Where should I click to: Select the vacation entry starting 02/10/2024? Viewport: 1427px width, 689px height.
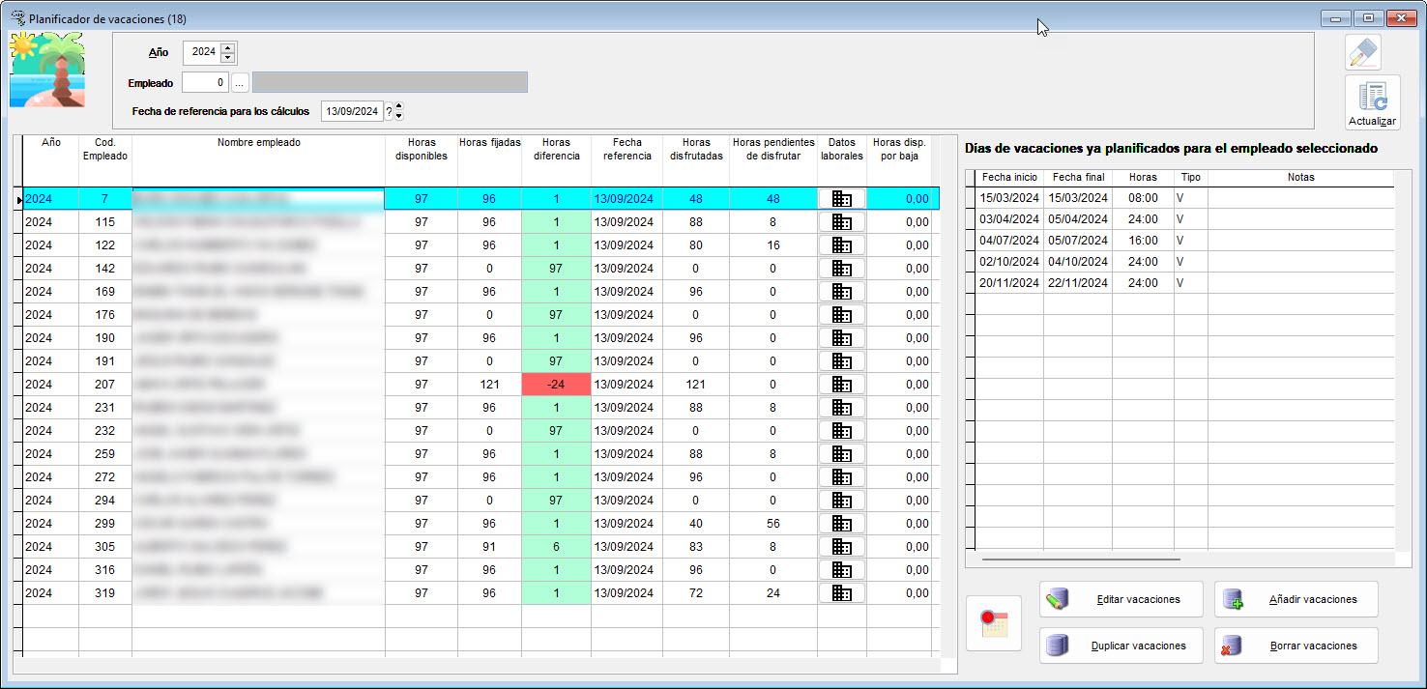point(1008,262)
